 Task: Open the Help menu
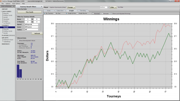pyautogui.click(x=23, y=4)
